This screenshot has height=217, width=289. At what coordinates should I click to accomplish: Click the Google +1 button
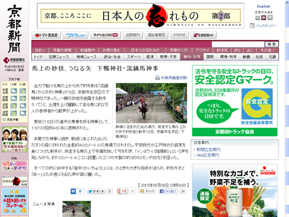coord(122,191)
